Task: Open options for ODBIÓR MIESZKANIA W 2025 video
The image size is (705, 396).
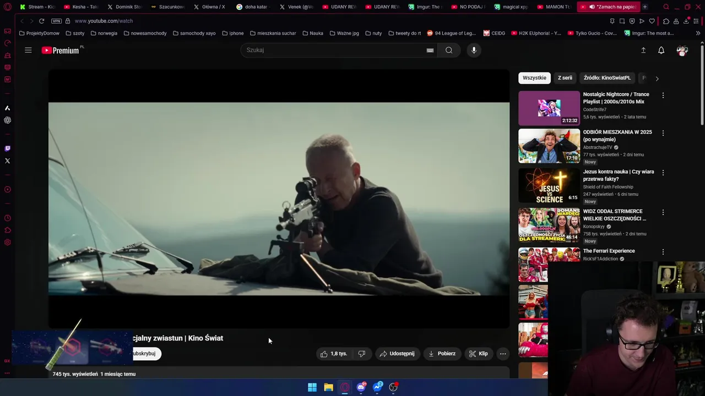Action: [x=663, y=133]
